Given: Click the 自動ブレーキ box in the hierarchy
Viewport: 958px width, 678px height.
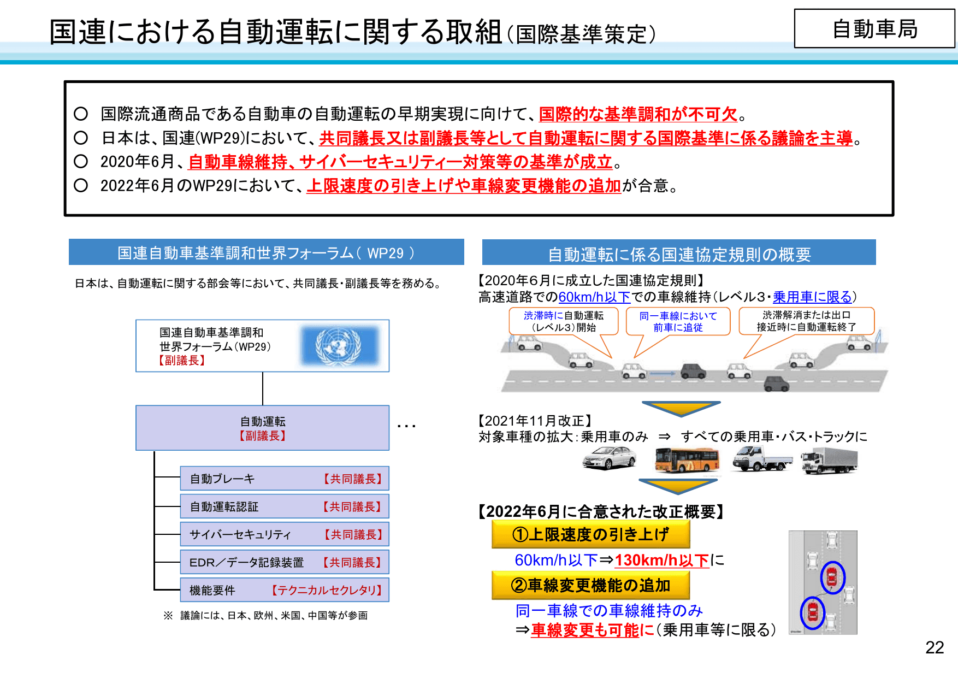Looking at the screenshot, I should coord(285,479).
